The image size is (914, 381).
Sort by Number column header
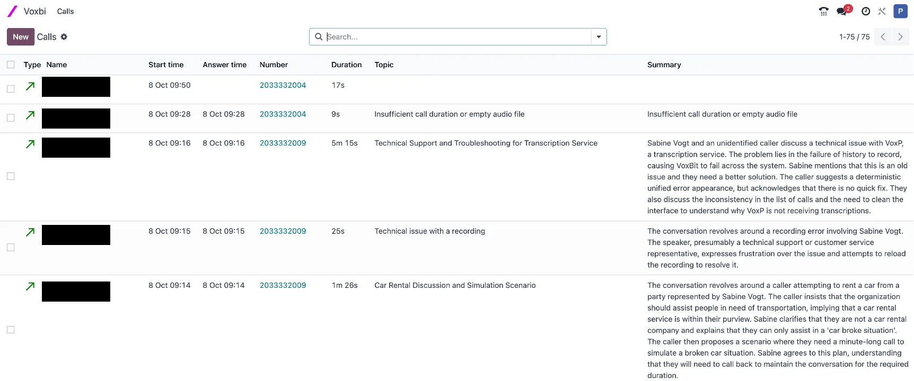coord(274,65)
